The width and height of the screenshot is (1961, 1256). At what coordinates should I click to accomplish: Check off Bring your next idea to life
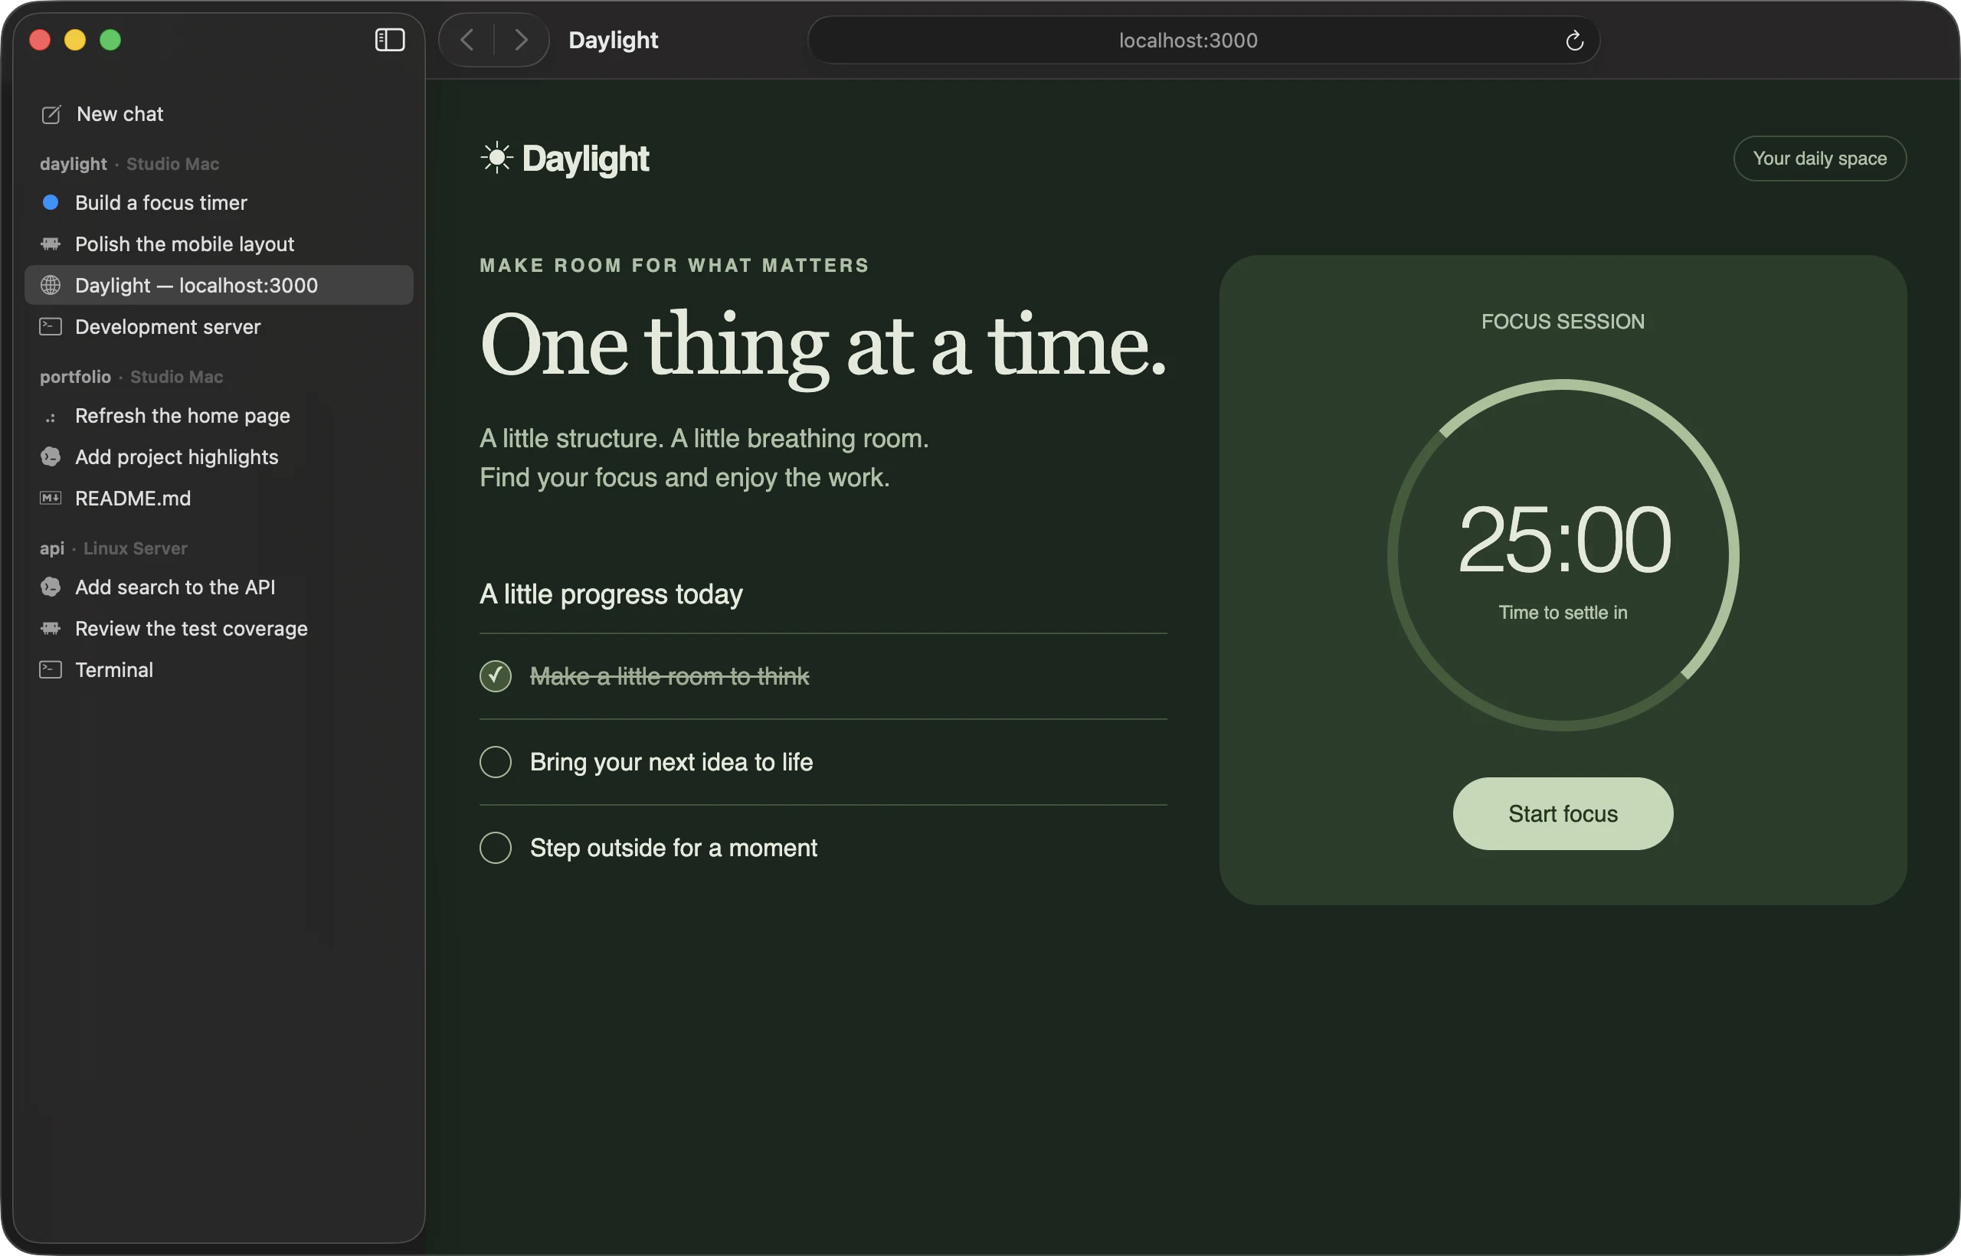coord(495,762)
